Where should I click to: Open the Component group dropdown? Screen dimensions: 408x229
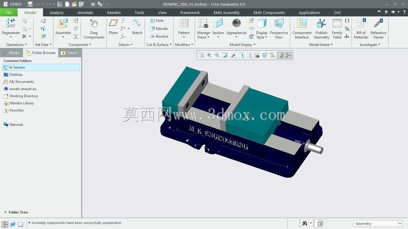pyautogui.click(x=80, y=45)
